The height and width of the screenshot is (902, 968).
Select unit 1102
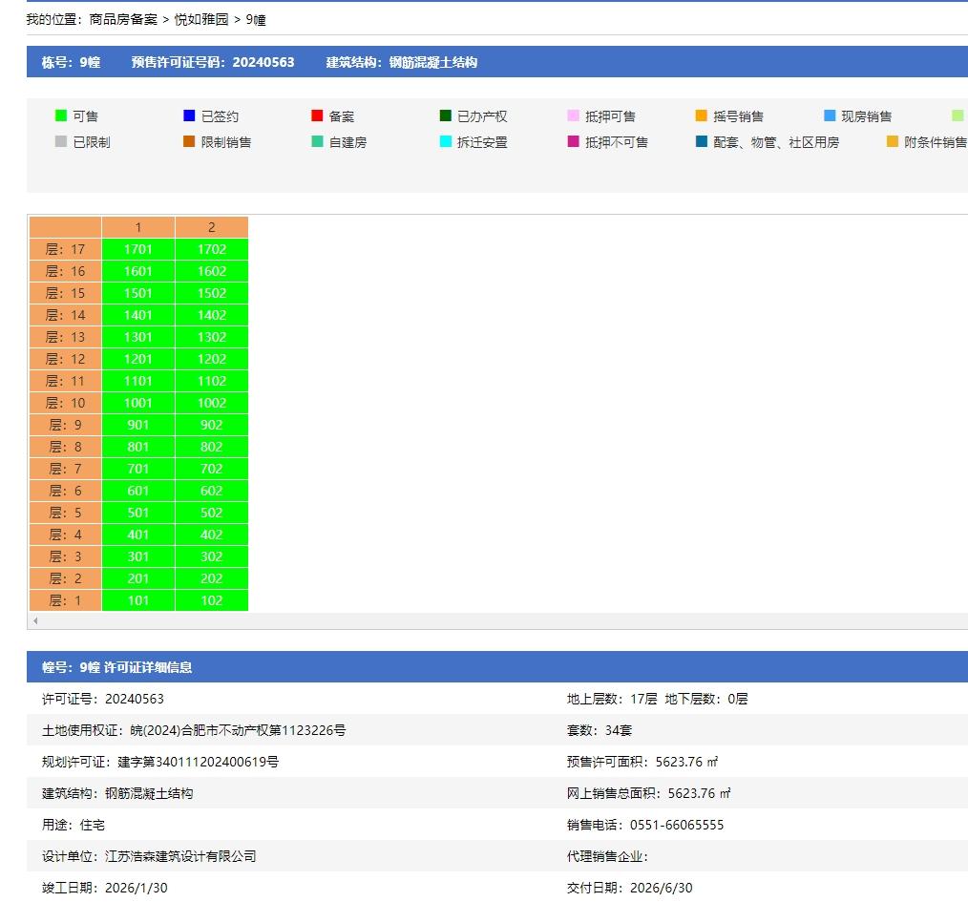[212, 381]
